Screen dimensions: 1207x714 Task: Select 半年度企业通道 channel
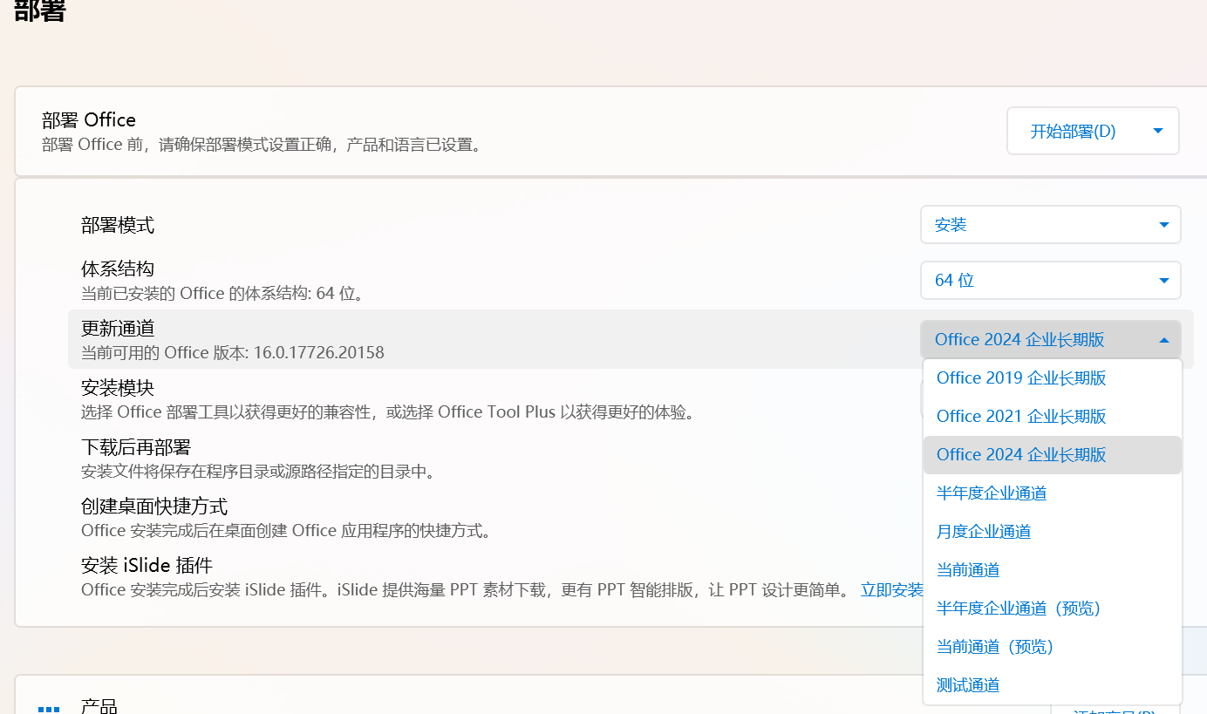(x=992, y=493)
